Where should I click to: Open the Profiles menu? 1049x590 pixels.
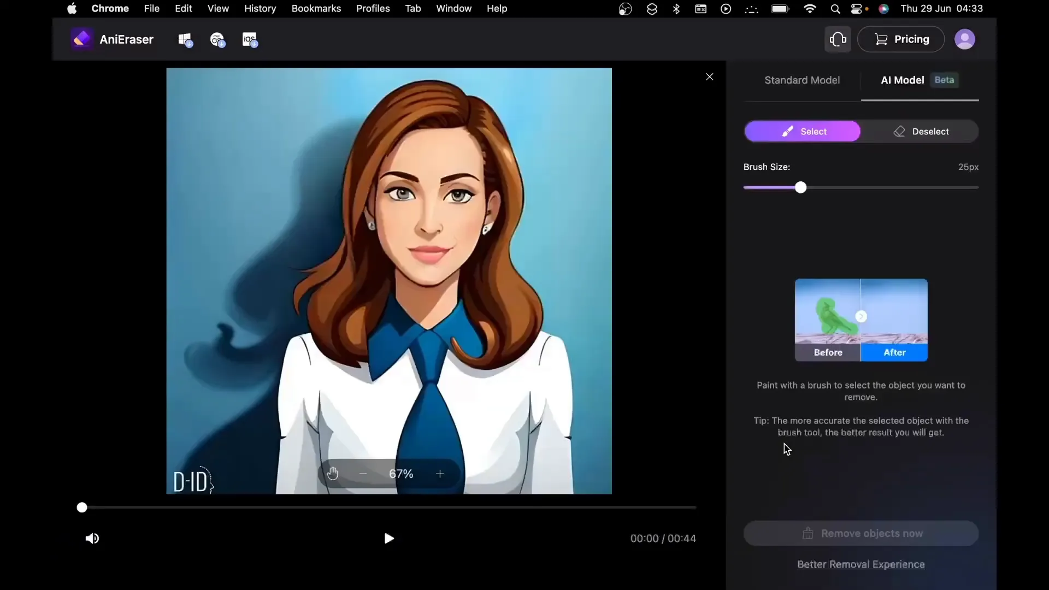[373, 9]
